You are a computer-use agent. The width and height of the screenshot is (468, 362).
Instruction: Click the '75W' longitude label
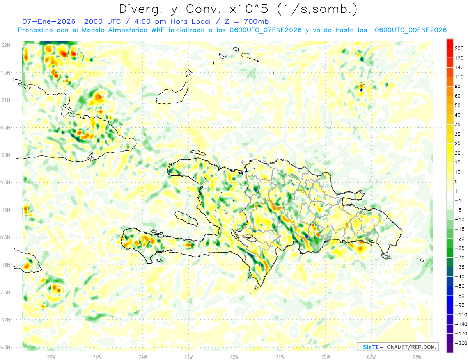97,357
